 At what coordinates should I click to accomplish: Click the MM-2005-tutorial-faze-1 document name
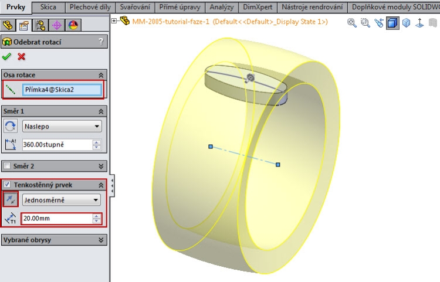171,22
